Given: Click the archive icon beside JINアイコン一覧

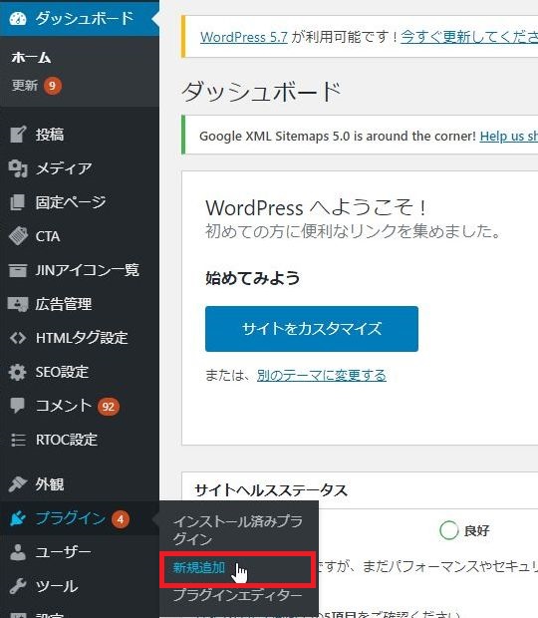Looking at the screenshot, I should pos(18,270).
